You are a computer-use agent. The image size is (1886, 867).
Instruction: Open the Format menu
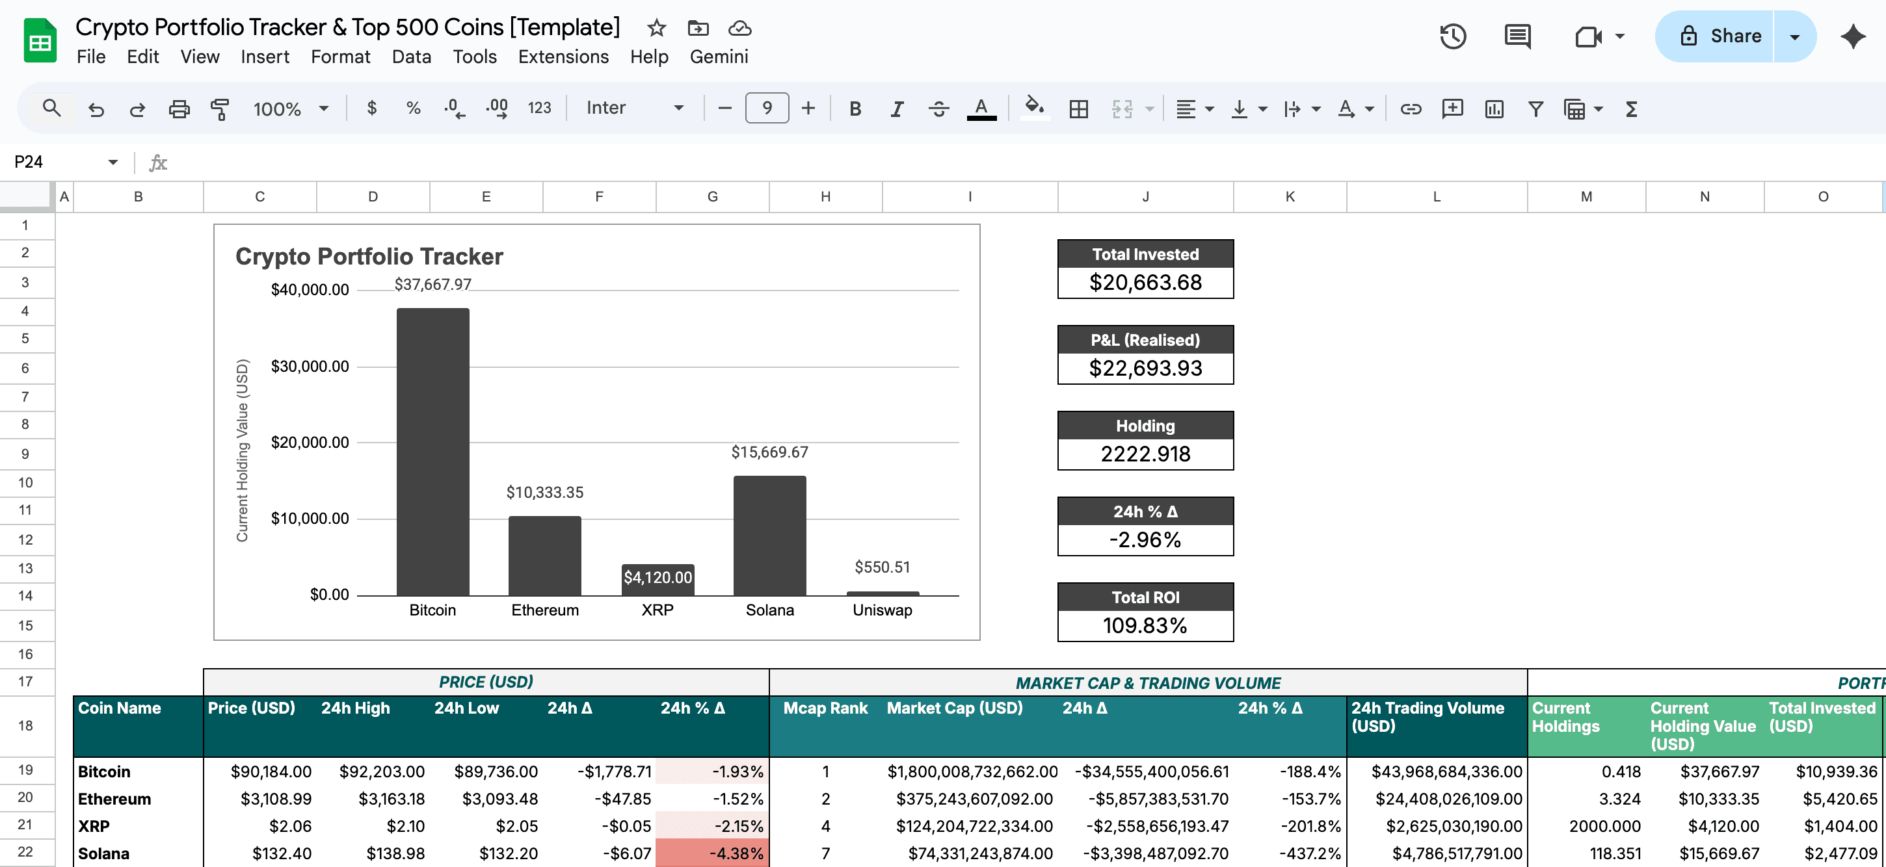(x=340, y=57)
